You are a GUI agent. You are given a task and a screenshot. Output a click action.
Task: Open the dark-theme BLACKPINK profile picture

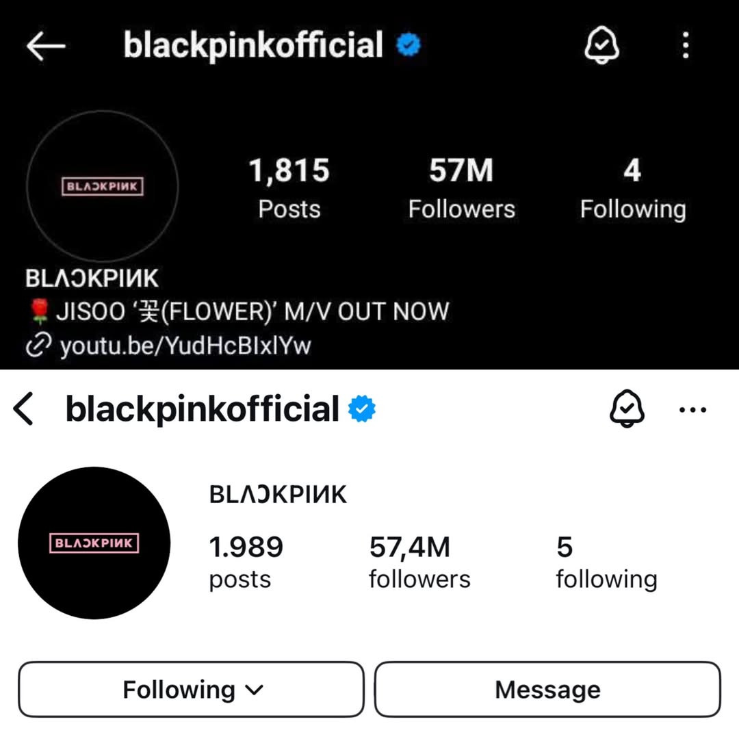(x=102, y=185)
